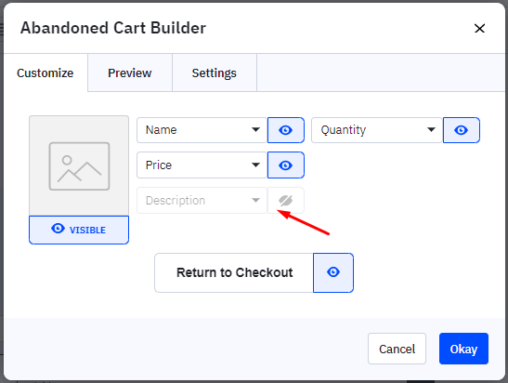Toggle the Price field visibility eye

[285, 165]
